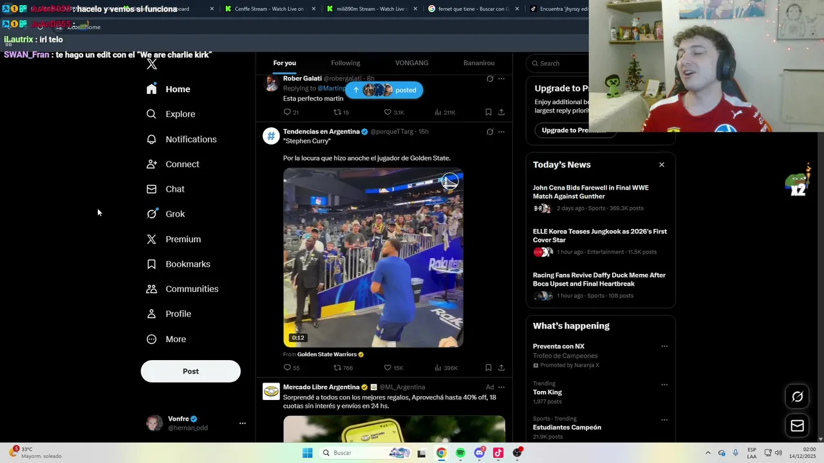Viewport: 824px width, 463px height.
Task: Open more options on the Mercado Libre ad
Action: coord(501,387)
